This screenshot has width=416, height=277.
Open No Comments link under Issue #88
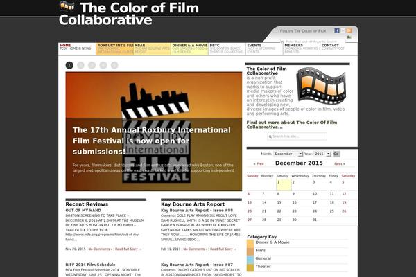tap(196, 249)
